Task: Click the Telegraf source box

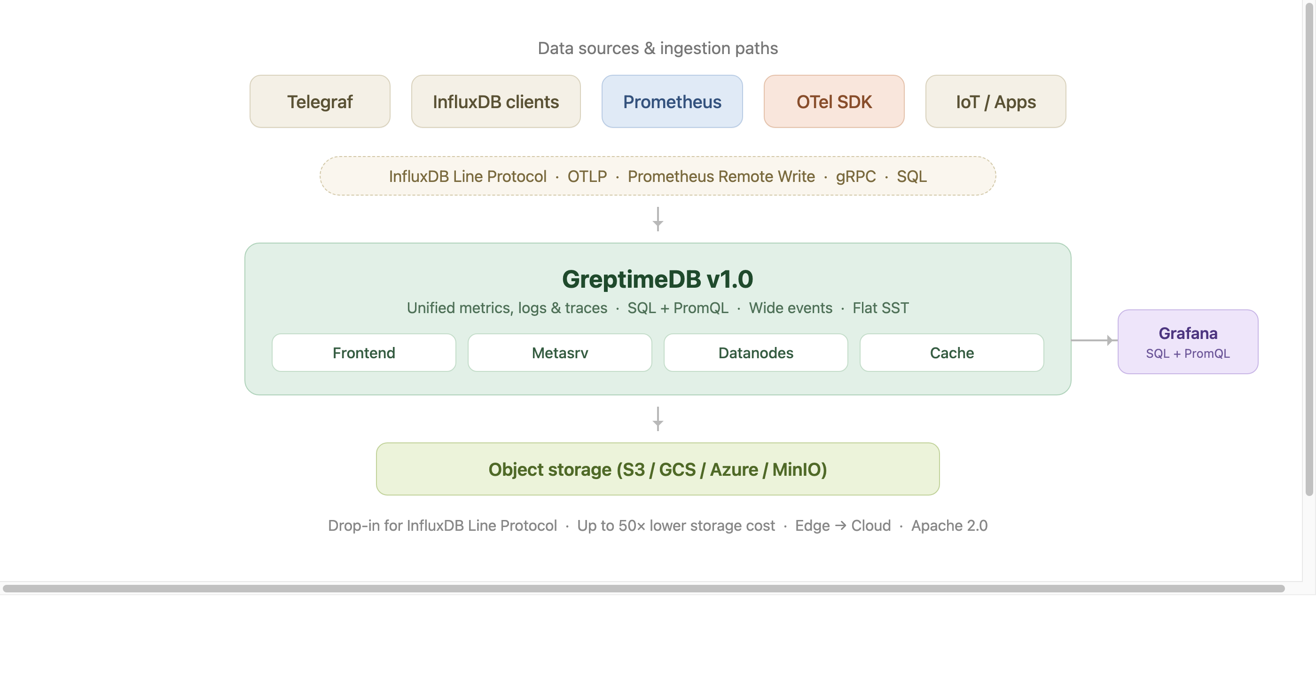Action: [x=320, y=102]
